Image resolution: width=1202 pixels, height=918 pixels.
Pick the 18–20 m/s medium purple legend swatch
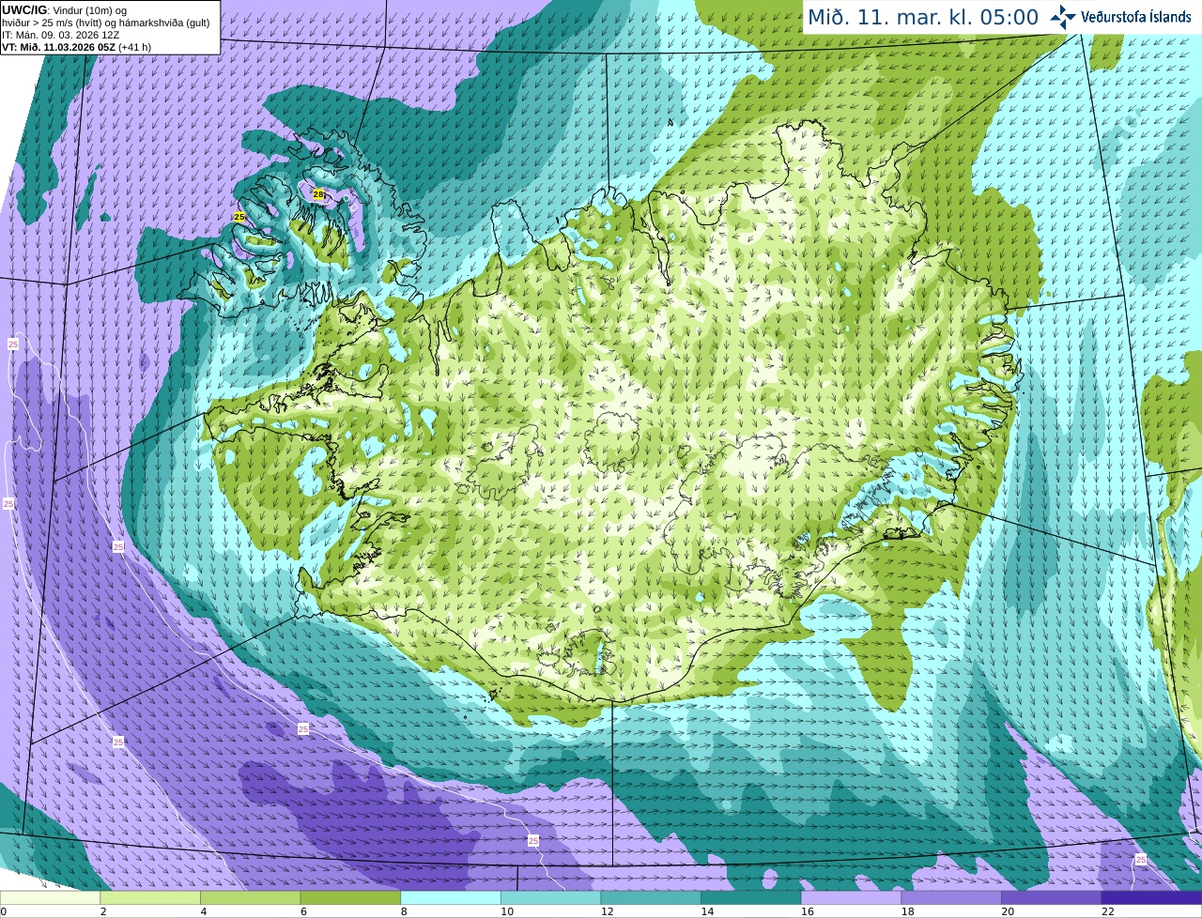point(951,897)
